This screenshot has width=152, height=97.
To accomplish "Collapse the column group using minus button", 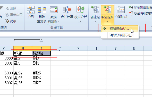I will (x=41, y=40).
